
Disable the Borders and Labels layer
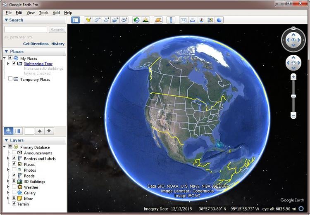[x=14, y=158]
